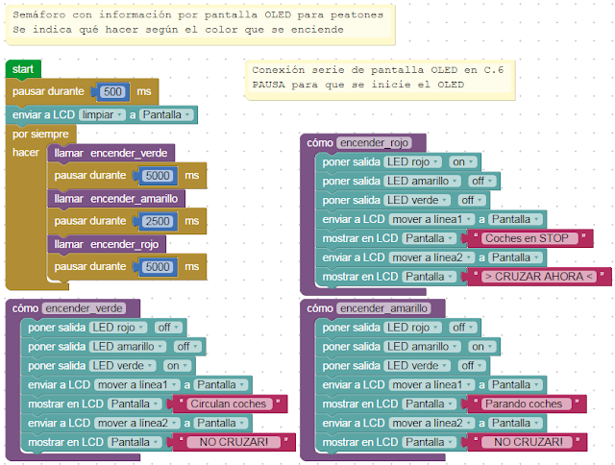
Task: Rename the encender_verde procedure name field
Action: tap(84, 308)
